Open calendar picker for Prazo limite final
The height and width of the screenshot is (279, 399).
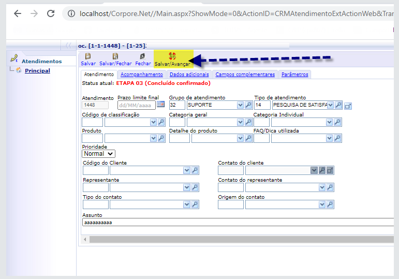pos(160,104)
